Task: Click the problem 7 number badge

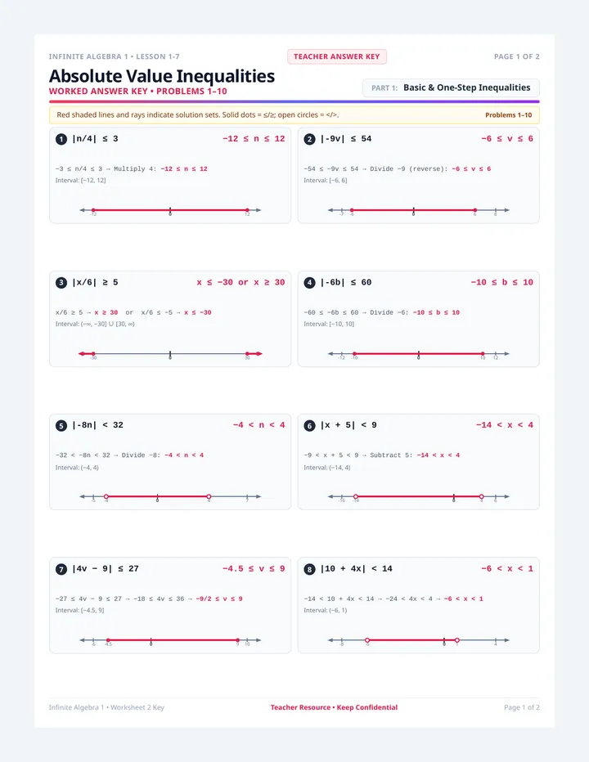Action: pos(61,569)
